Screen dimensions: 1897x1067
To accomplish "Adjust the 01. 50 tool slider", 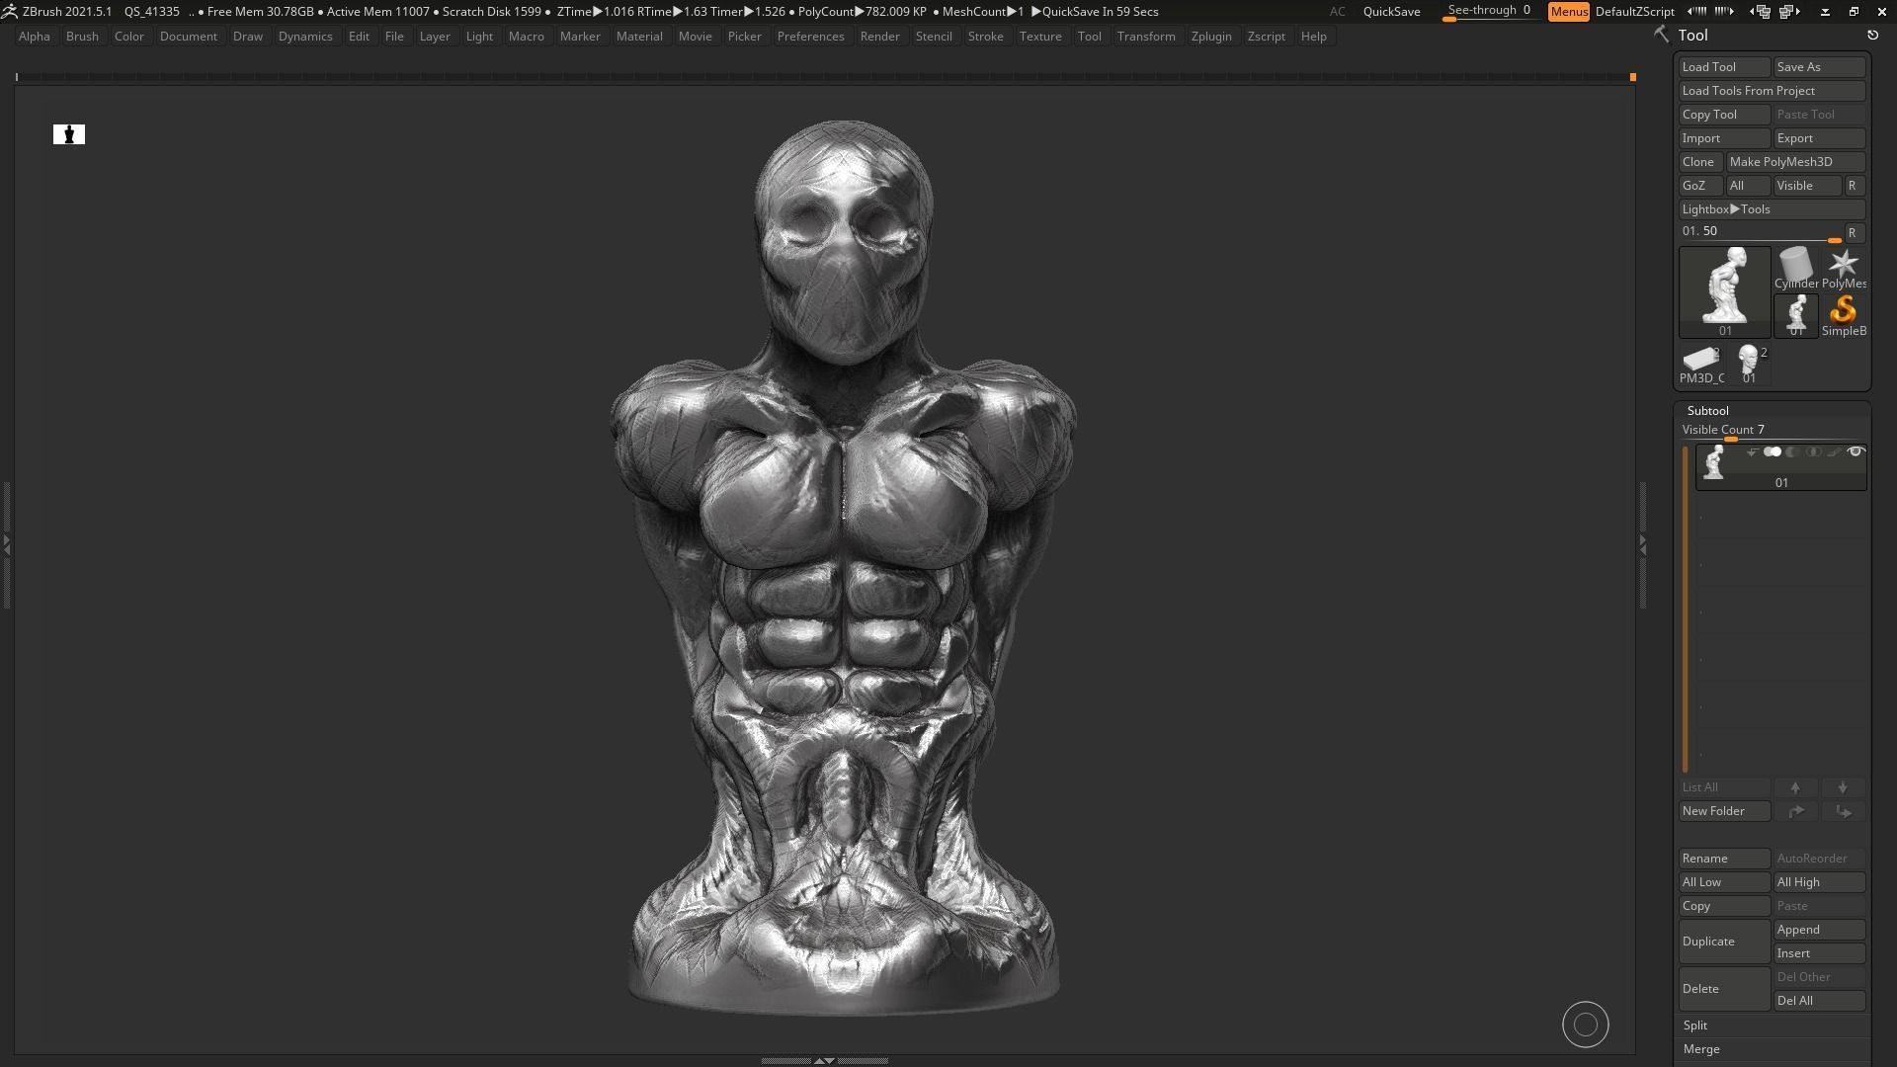I will [x=1761, y=232].
